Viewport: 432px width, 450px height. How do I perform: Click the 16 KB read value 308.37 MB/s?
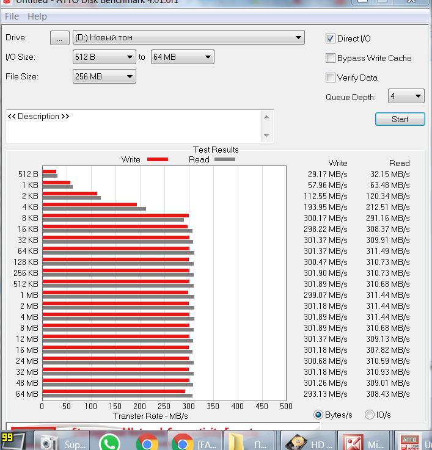point(388,229)
